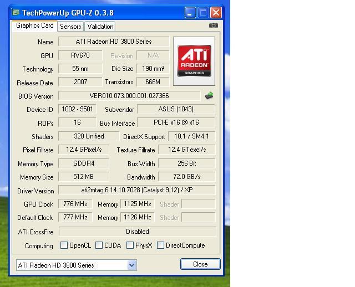The image size is (355, 287).
Task: Click the green BIOS save chip icon
Action: [x=209, y=96]
